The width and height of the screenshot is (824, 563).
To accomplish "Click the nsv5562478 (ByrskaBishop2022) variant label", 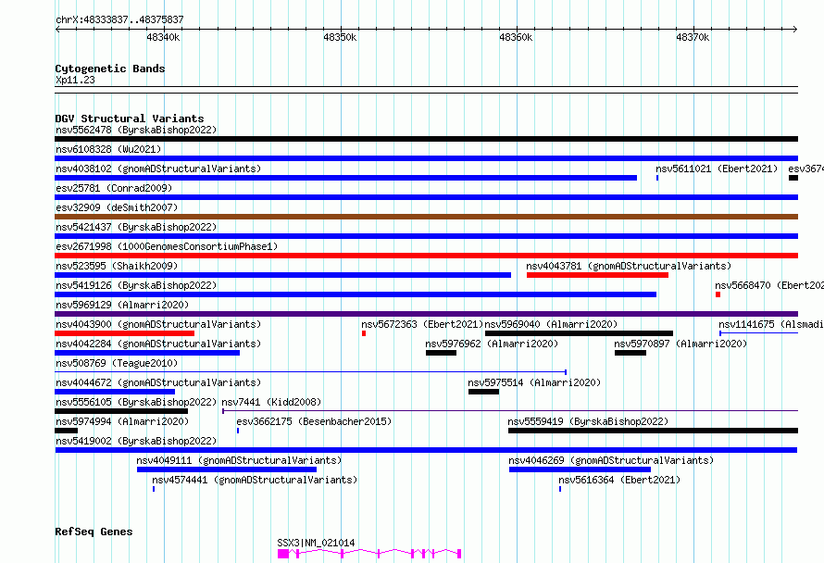I will point(136,130).
